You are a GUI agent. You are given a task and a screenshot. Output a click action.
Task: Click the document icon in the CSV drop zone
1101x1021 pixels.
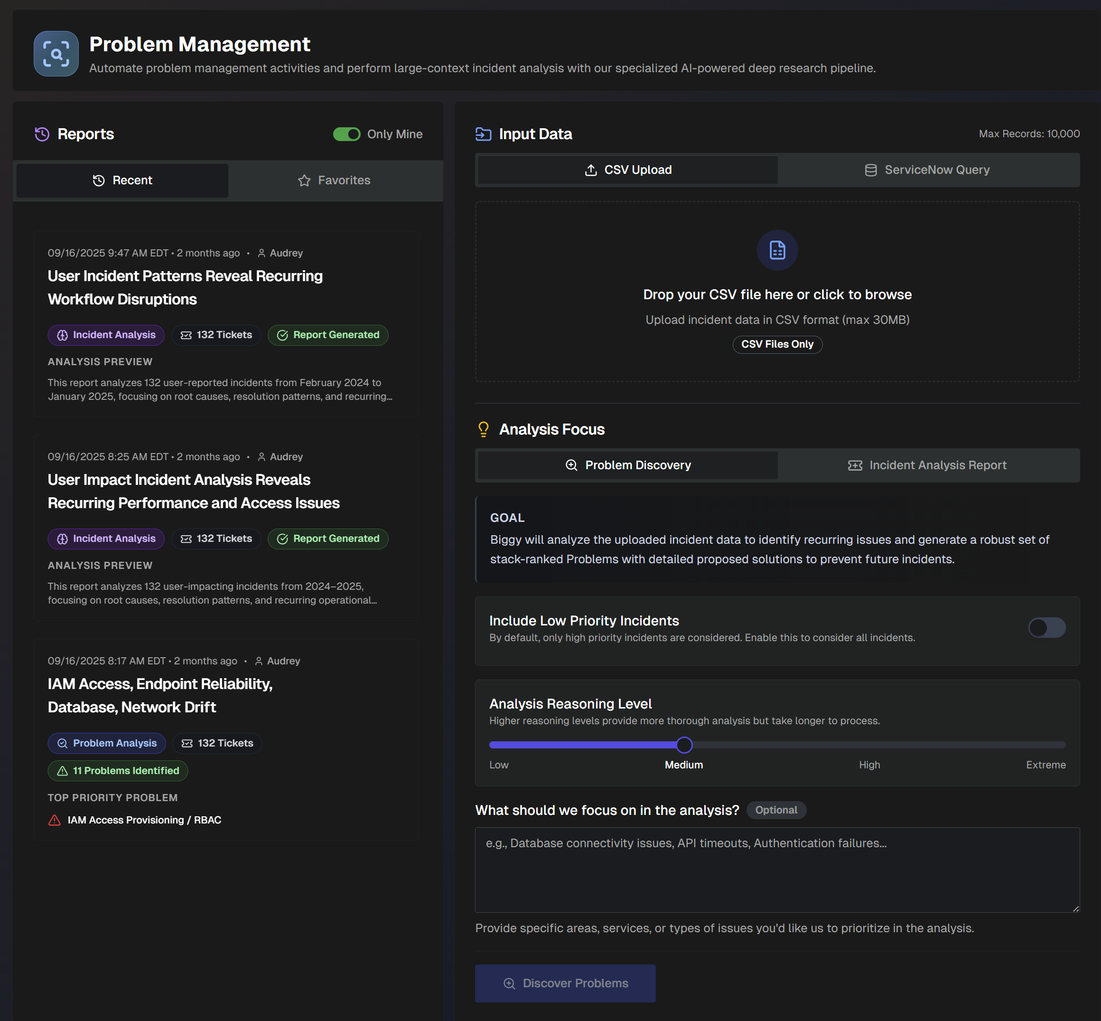pos(777,250)
